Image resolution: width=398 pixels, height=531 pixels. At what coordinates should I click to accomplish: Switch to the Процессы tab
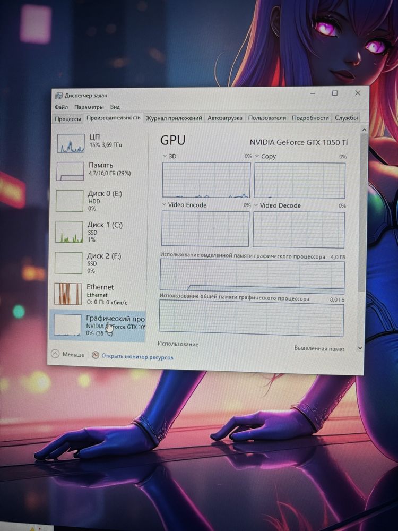[x=68, y=119]
